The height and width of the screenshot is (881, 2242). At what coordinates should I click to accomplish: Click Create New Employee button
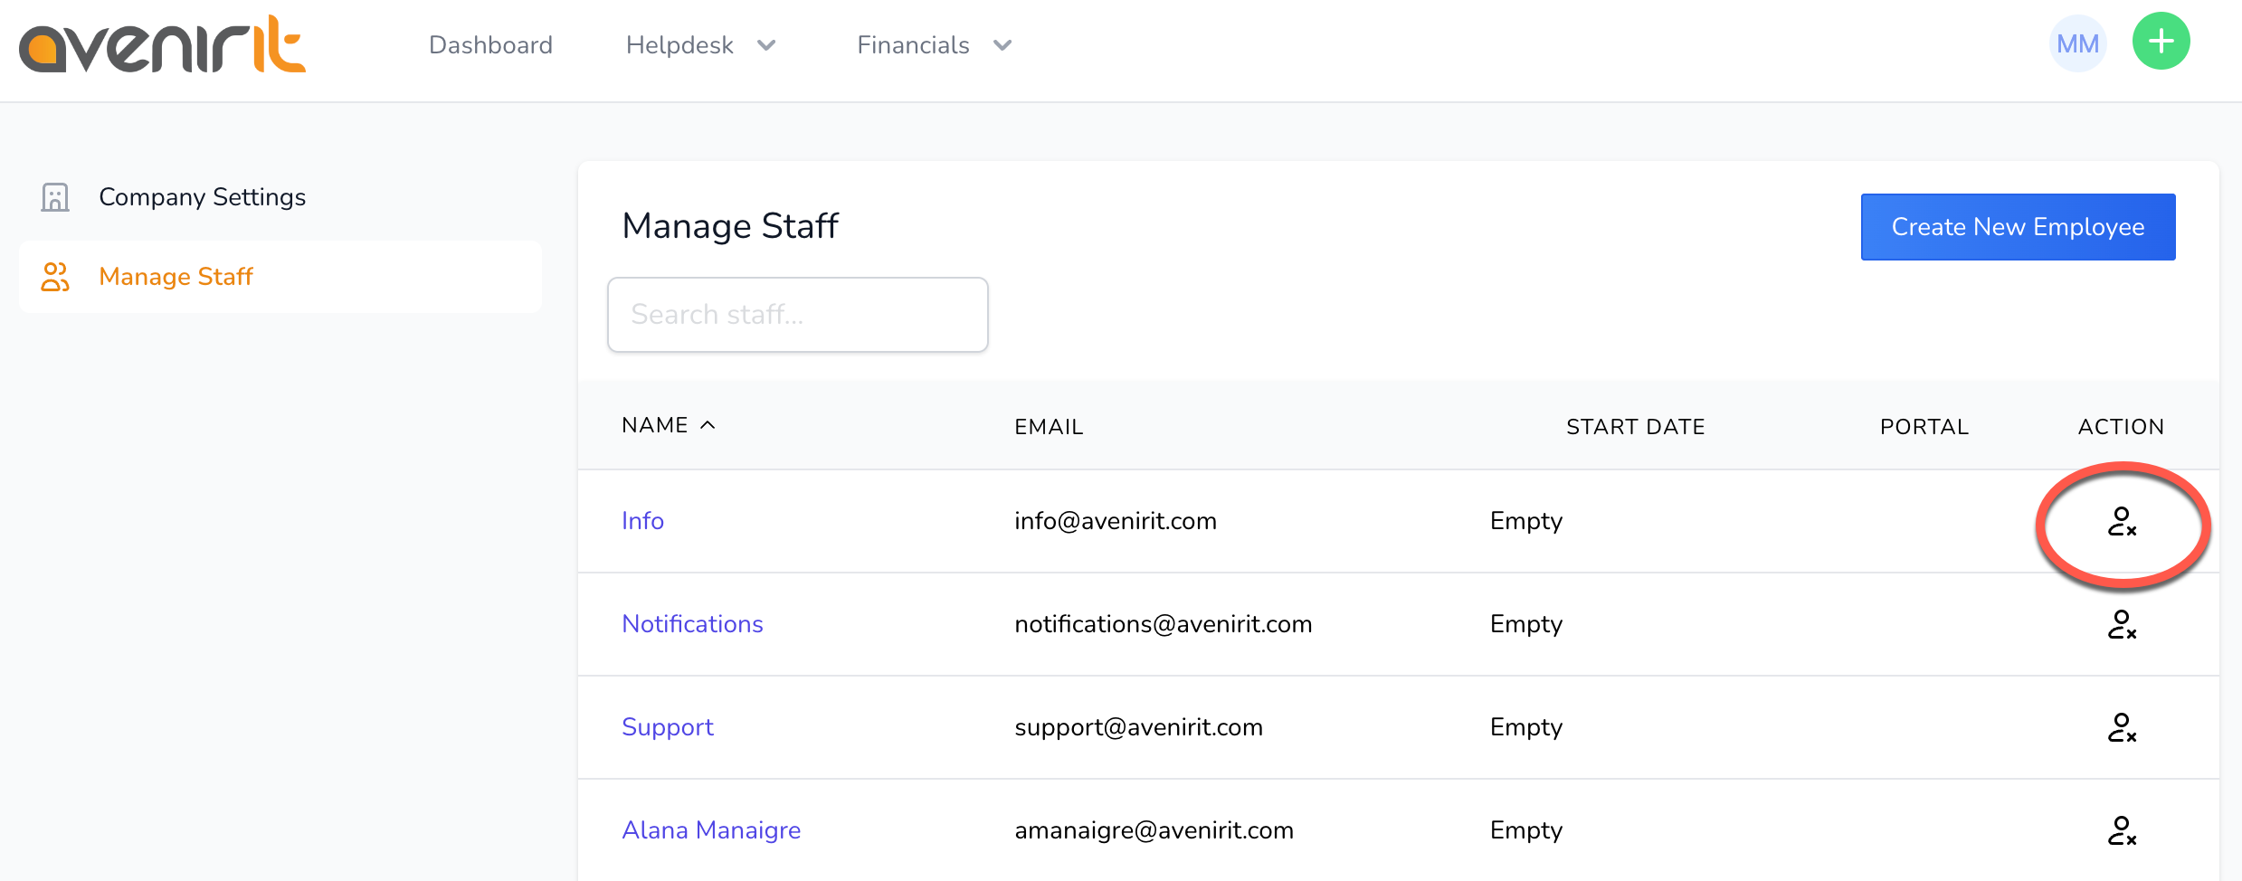(2018, 227)
